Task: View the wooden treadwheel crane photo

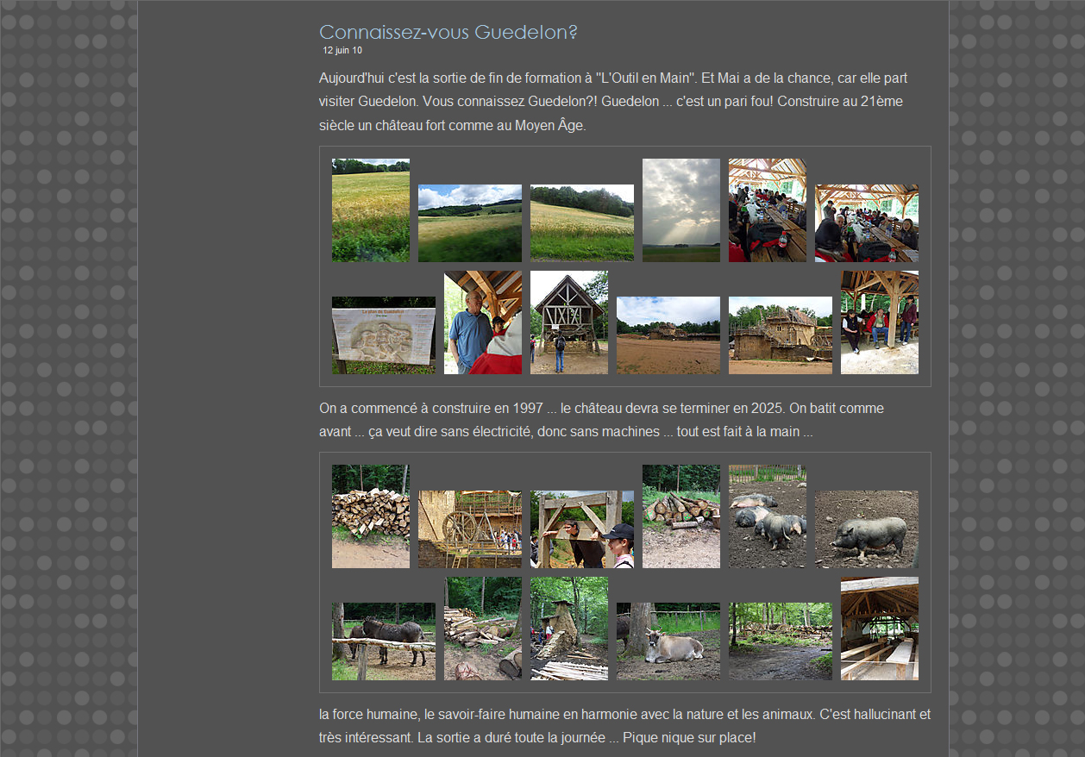Action: coord(469,529)
